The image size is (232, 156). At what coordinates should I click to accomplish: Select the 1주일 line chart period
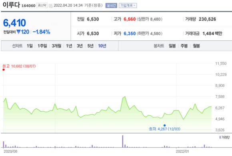(42, 46)
